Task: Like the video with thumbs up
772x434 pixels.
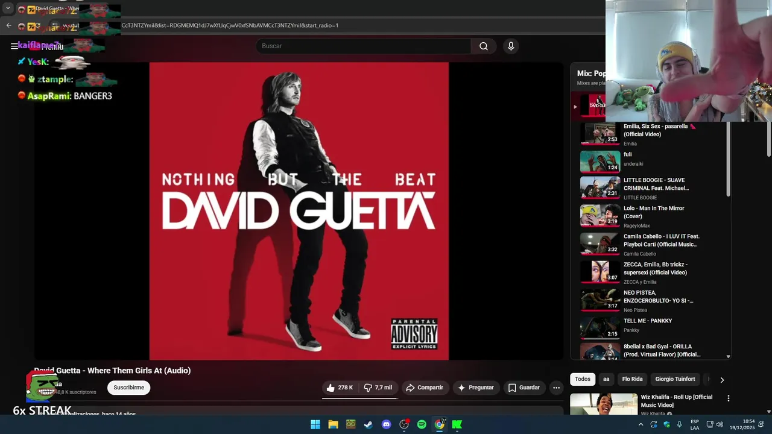Action: point(340,388)
